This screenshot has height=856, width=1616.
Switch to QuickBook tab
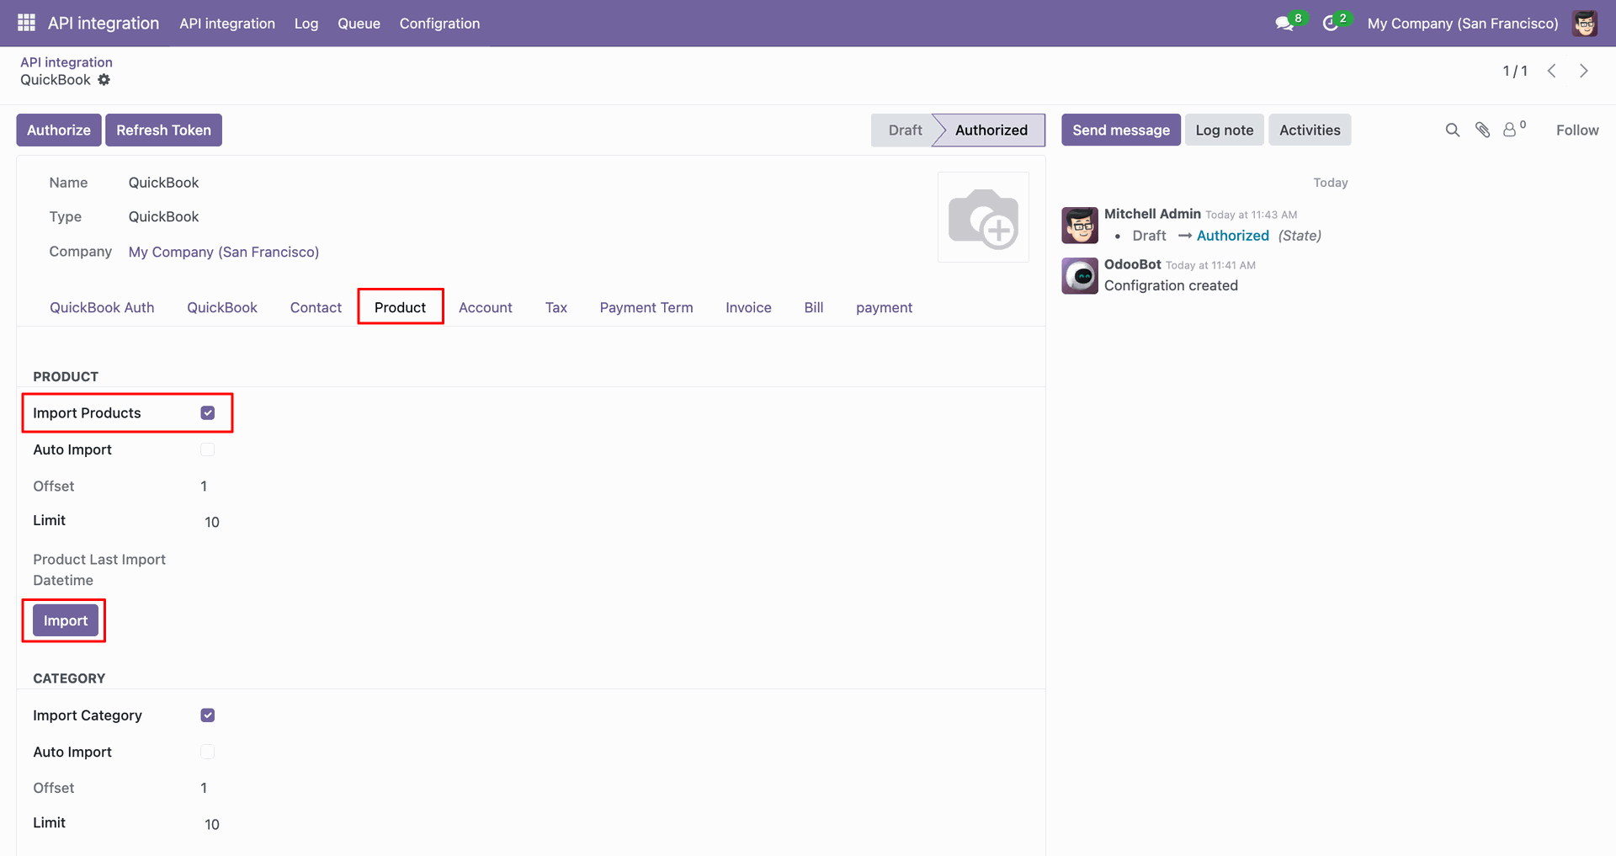pos(222,307)
